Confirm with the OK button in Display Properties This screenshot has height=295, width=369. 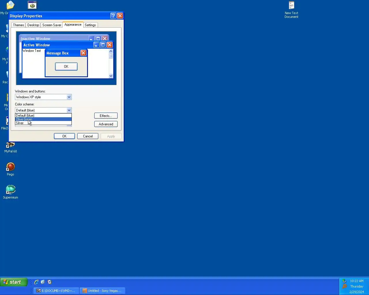click(x=64, y=136)
